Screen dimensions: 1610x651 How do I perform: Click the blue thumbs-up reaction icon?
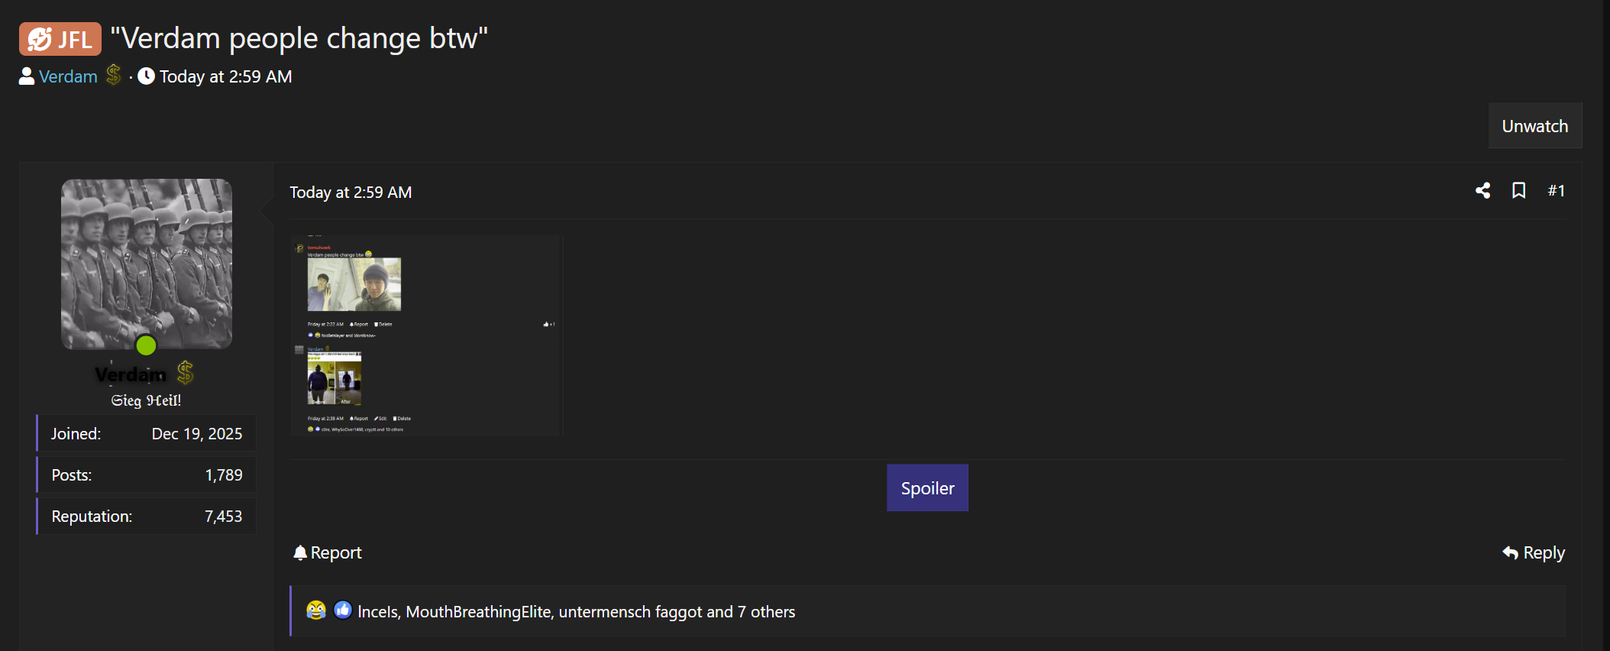343,611
